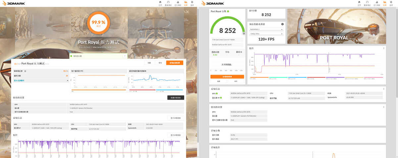398x158 pixels.
Task: Open Results tab in right 3DMark window
Action: pos(385,3)
